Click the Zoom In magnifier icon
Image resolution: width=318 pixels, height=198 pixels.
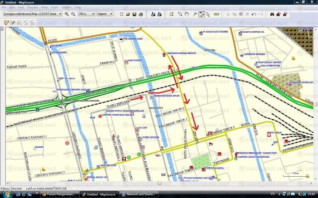coord(67,14)
